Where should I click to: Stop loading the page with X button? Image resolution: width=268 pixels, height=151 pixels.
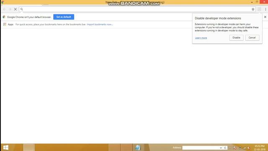tap(15, 9)
